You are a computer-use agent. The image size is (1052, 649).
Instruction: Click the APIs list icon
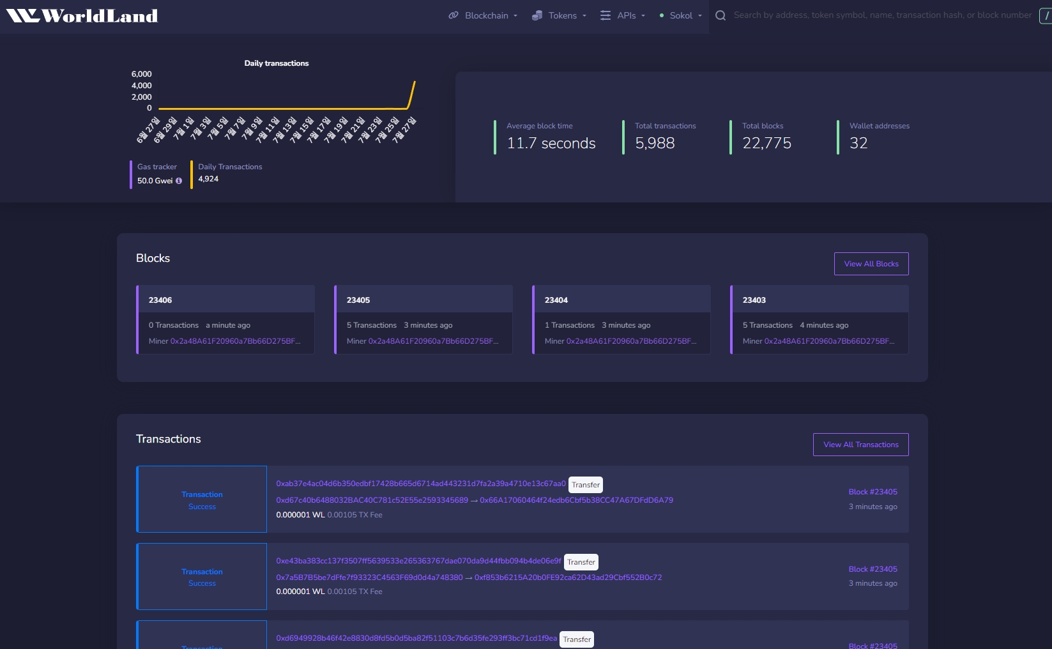coord(606,15)
